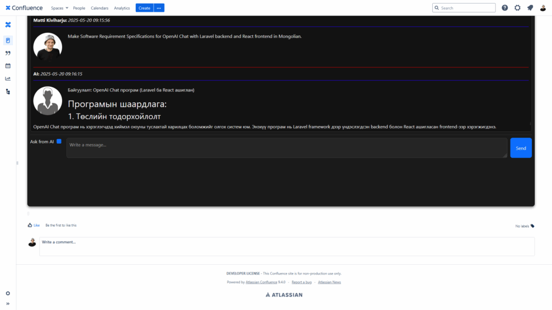Focus the top Search field

pyautogui.click(x=464, y=8)
